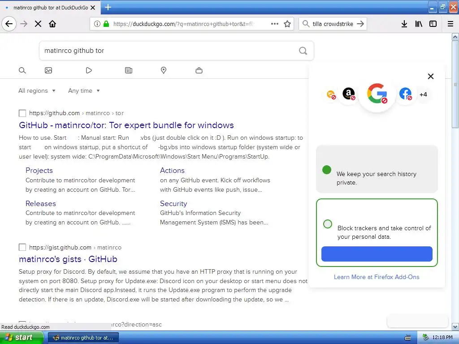This screenshot has height=344, width=459.
Task: Click the +4 more trackers badge
Action: (423, 95)
